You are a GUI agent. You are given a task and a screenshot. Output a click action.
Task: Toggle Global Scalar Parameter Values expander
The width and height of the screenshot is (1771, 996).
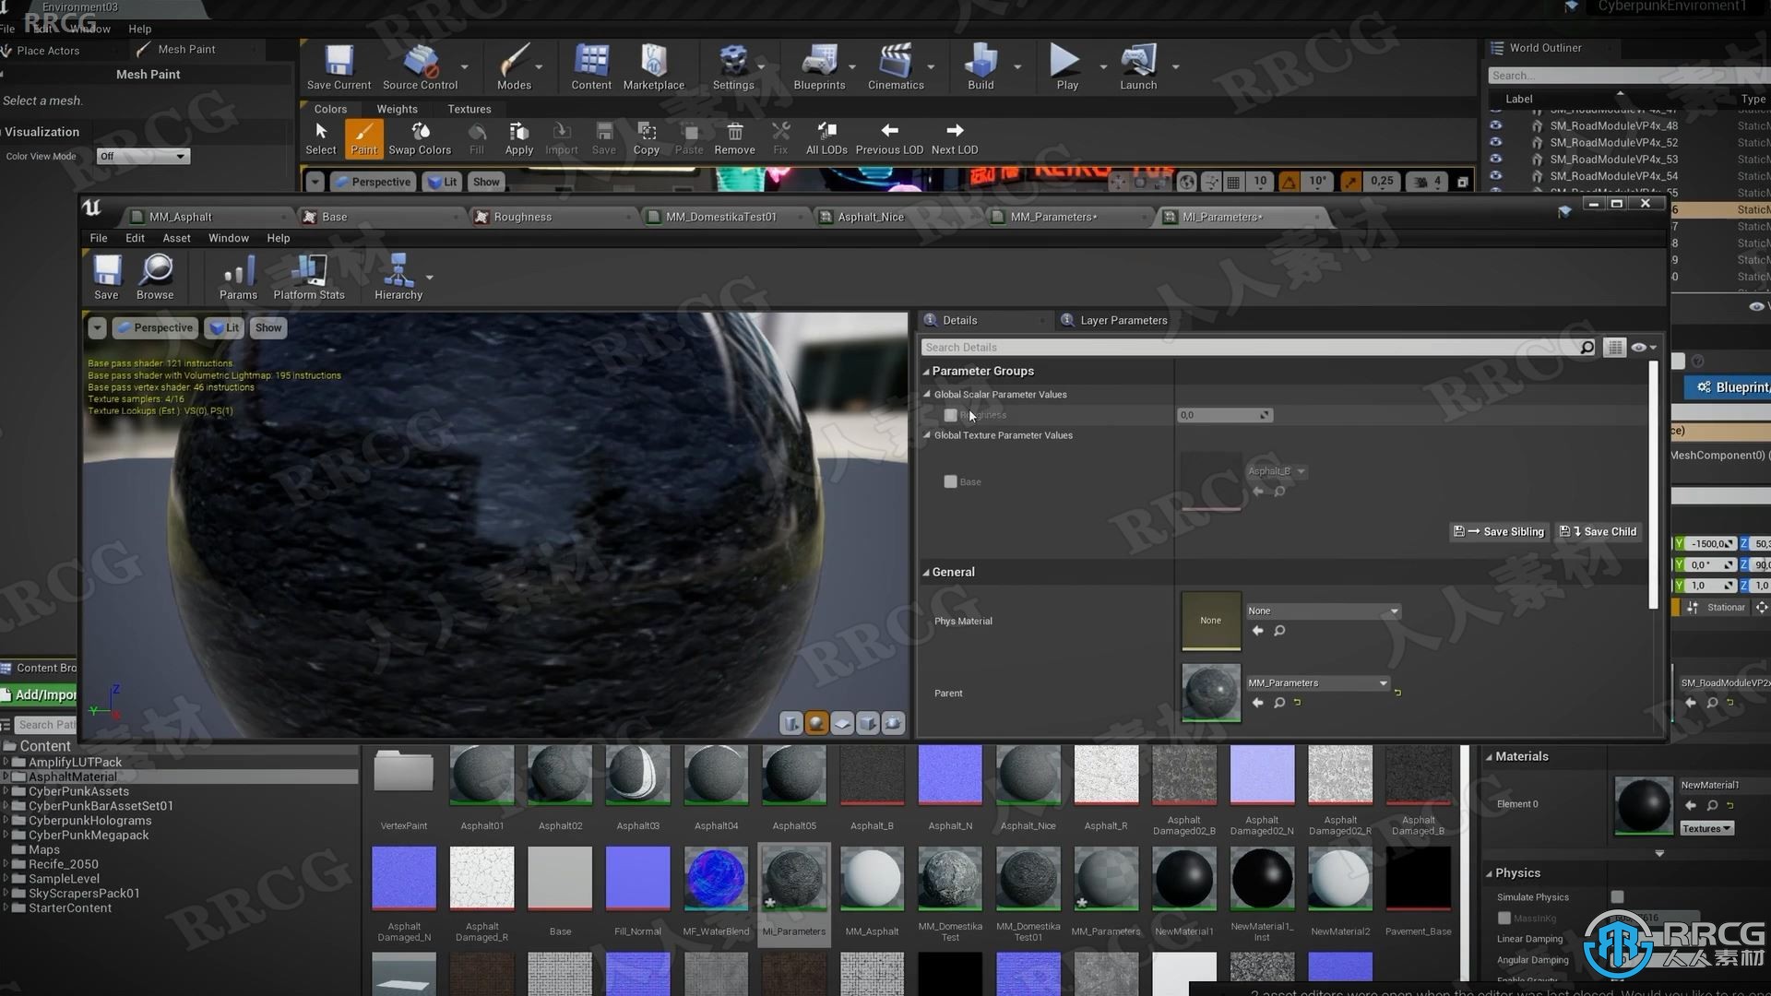(x=928, y=394)
